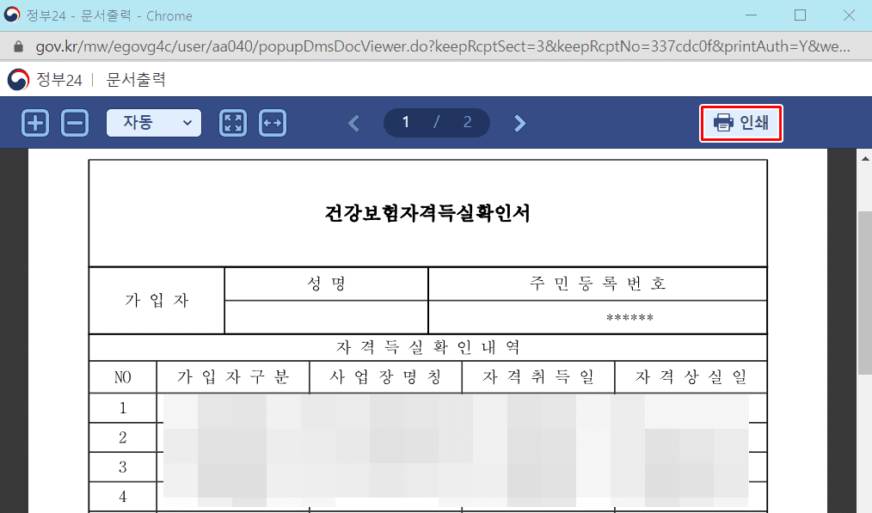Click the lock icon in address bar

(18, 46)
